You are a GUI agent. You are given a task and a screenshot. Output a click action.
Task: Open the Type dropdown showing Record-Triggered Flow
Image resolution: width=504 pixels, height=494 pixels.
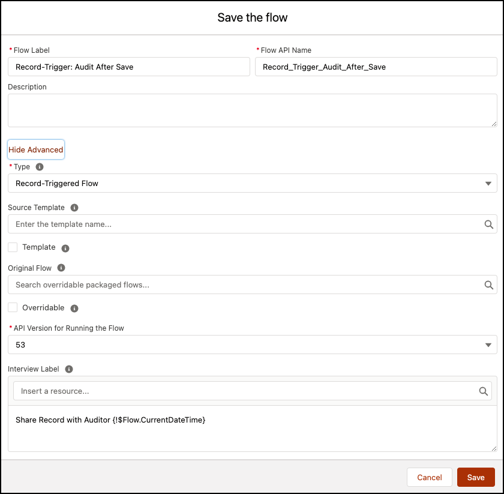[253, 183]
